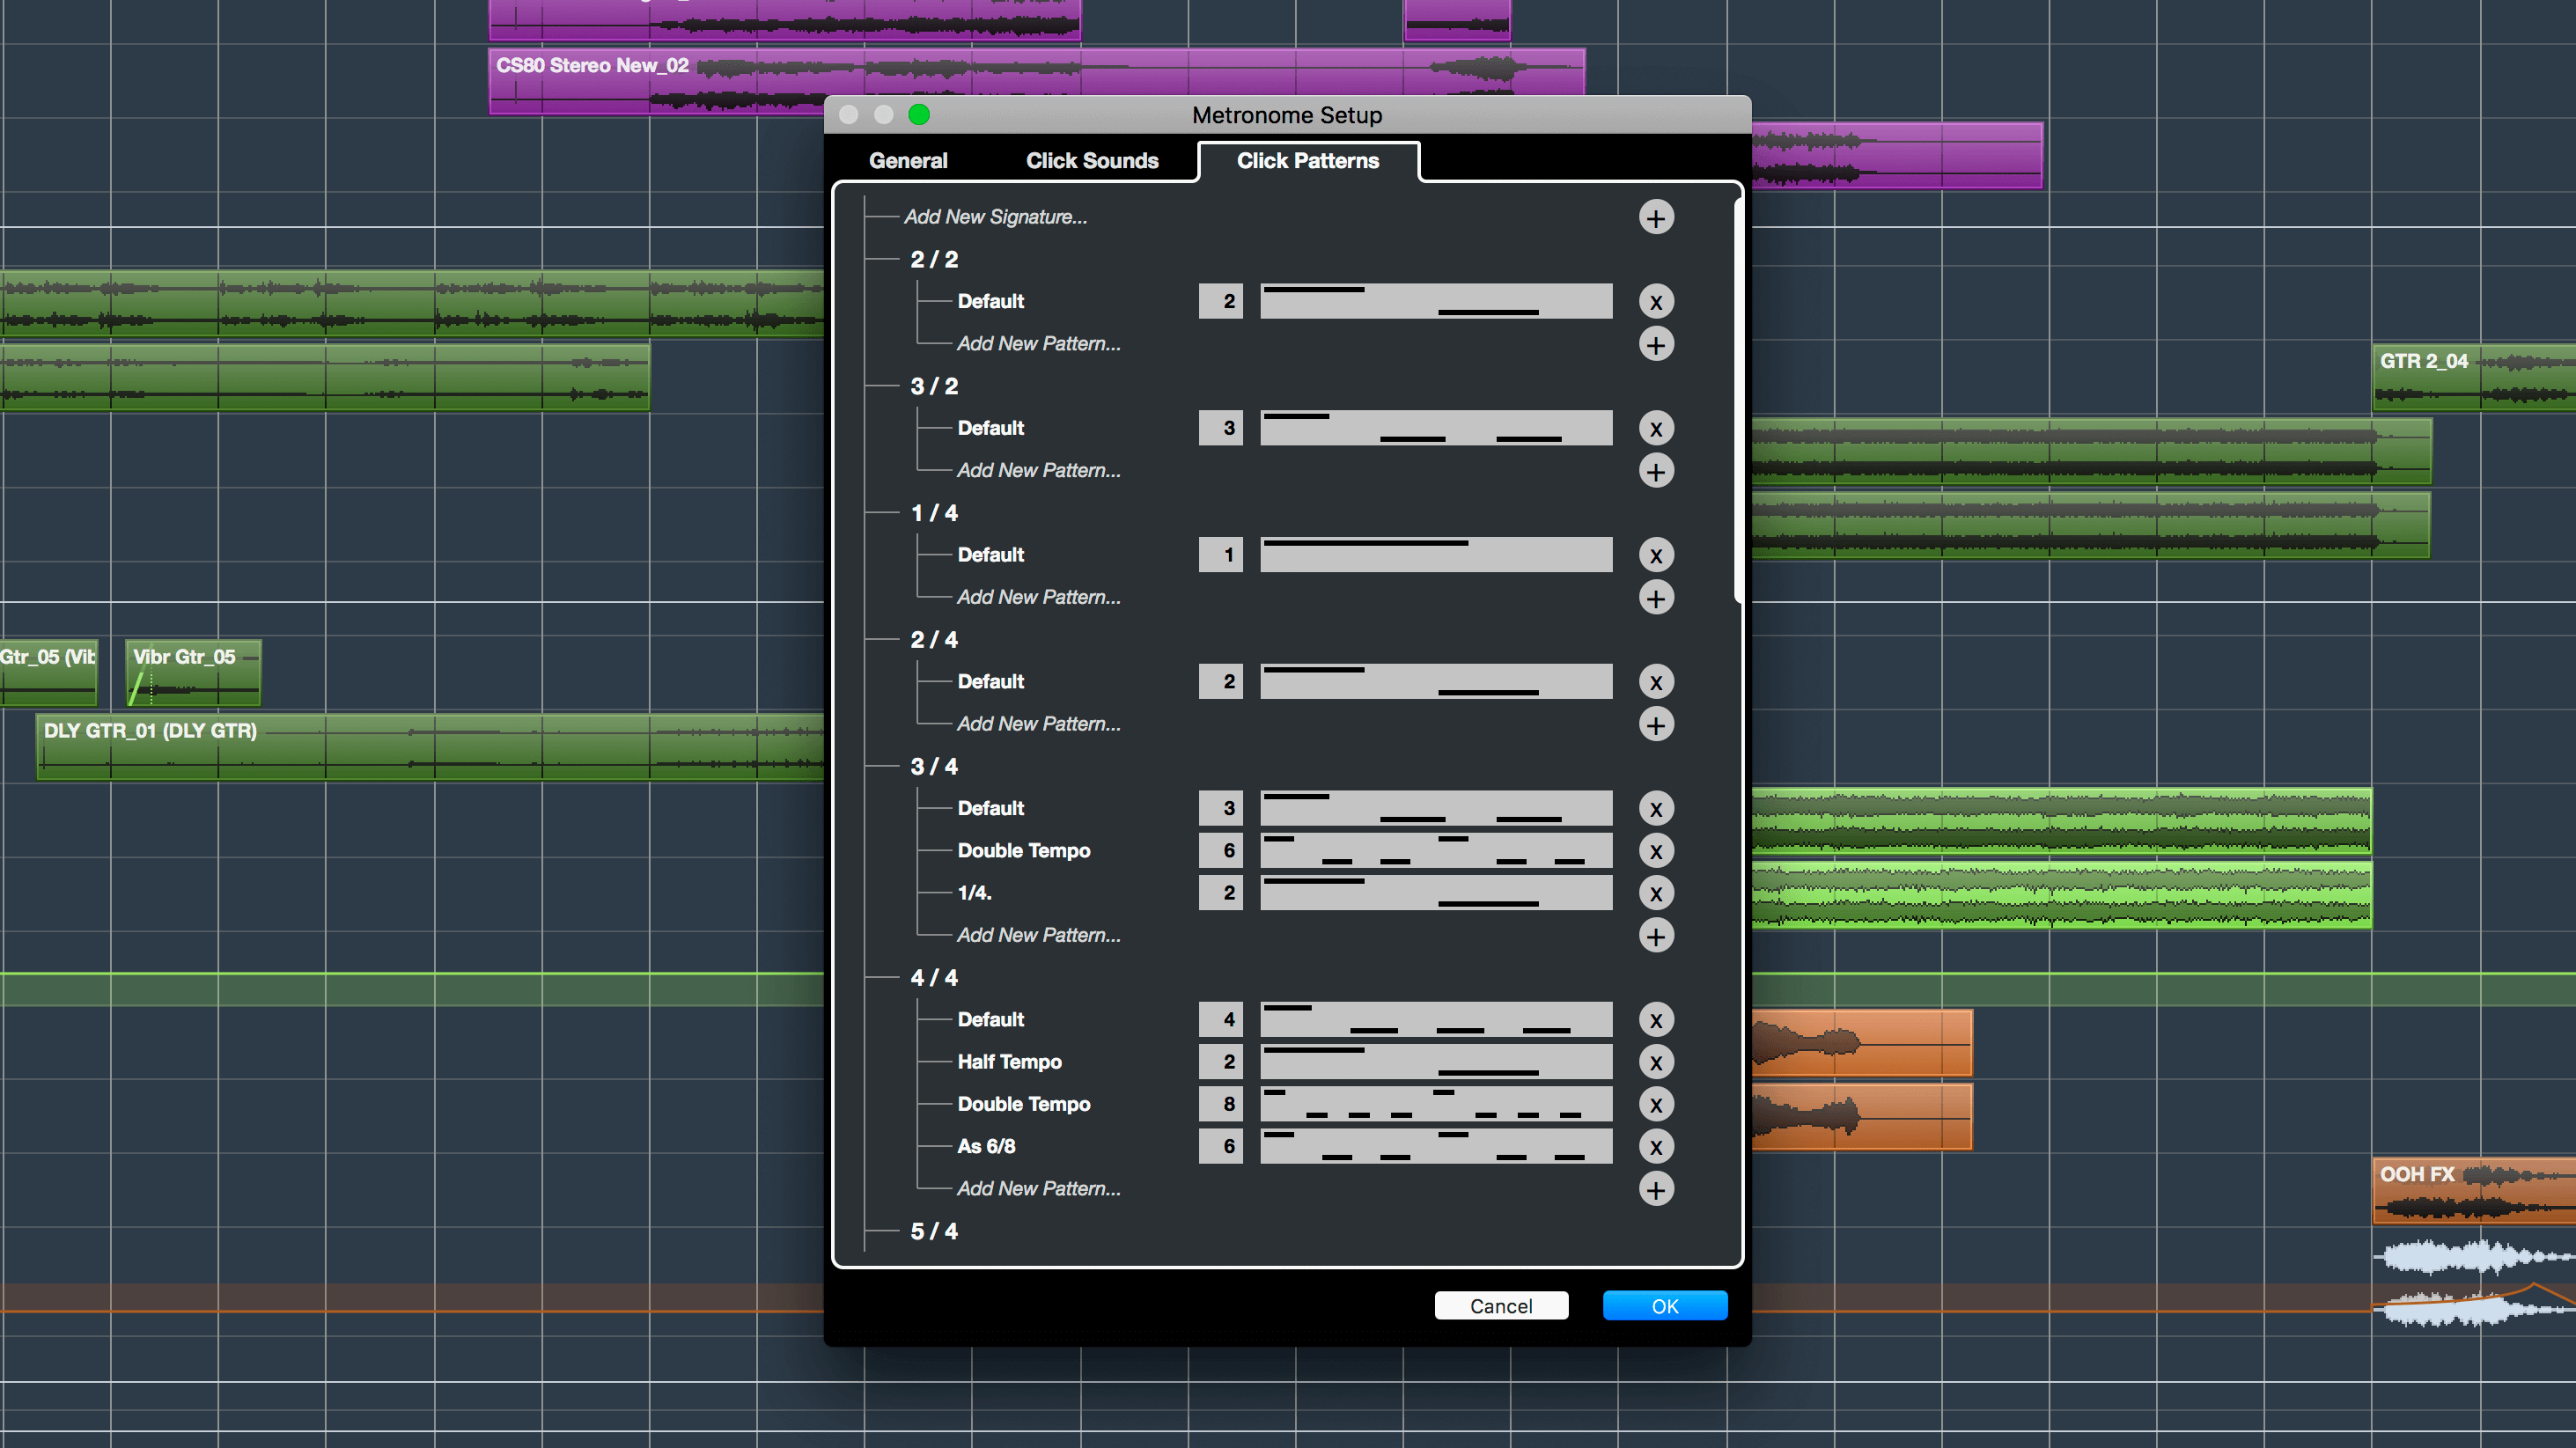
Task: Delete the 4/4 Half Tempo pattern
Action: pos(1656,1062)
